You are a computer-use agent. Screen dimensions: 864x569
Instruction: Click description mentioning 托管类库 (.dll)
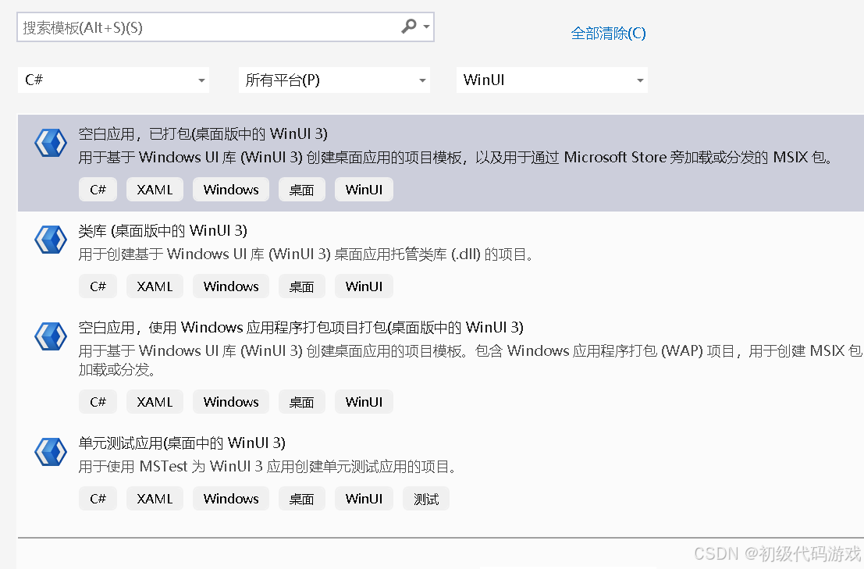(306, 254)
